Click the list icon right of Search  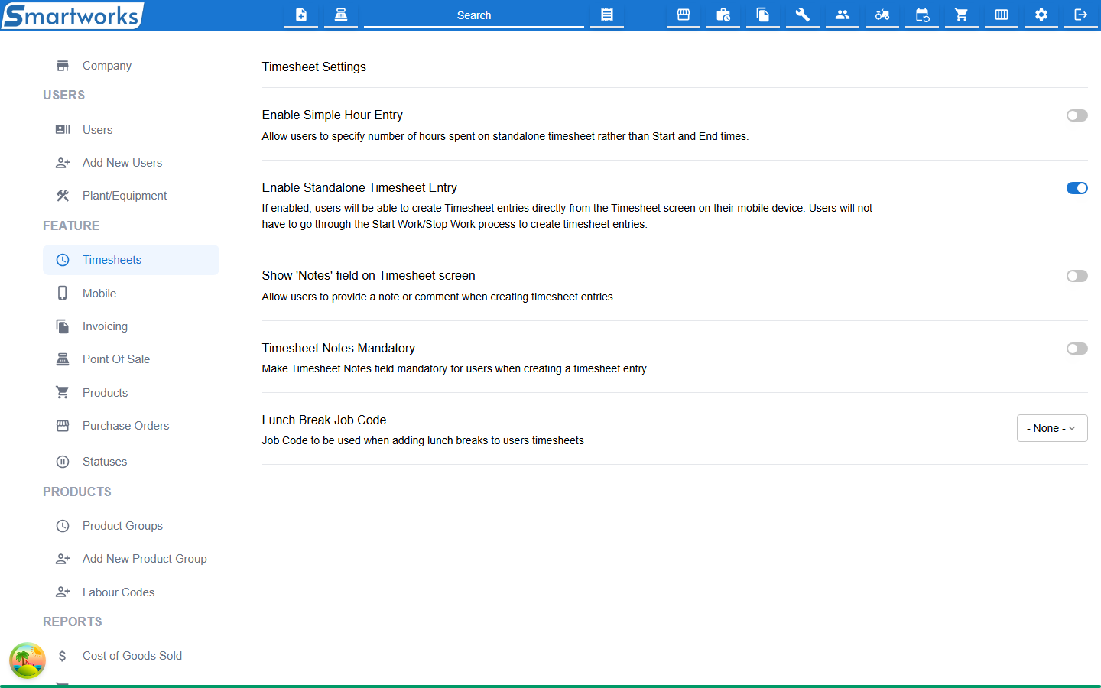click(607, 15)
